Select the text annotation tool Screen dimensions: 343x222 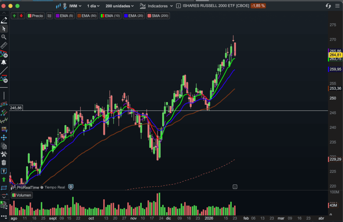(4, 171)
